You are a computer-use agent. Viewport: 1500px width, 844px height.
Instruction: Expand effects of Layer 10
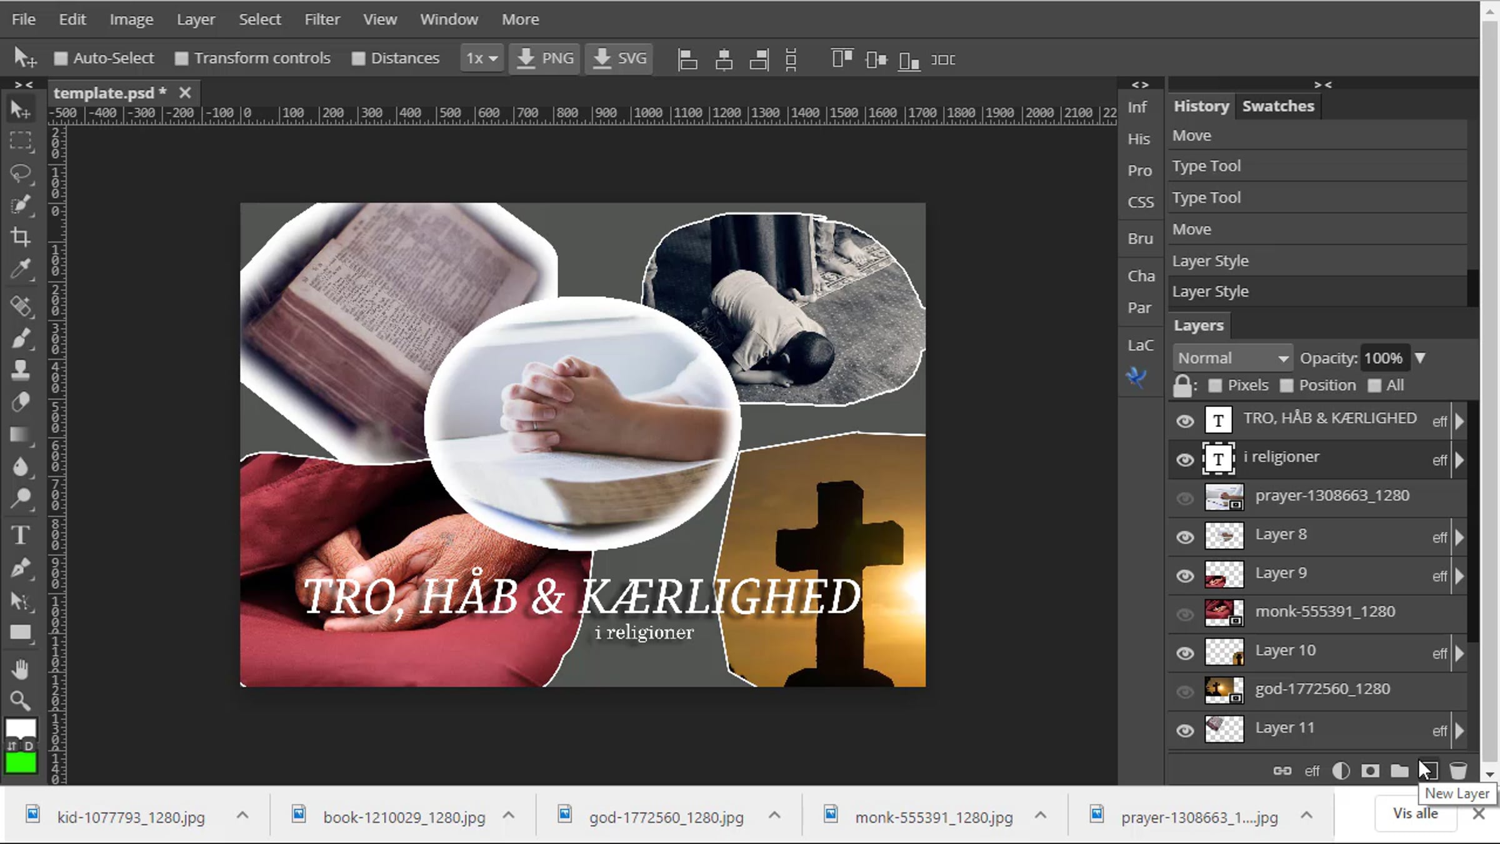click(x=1459, y=653)
